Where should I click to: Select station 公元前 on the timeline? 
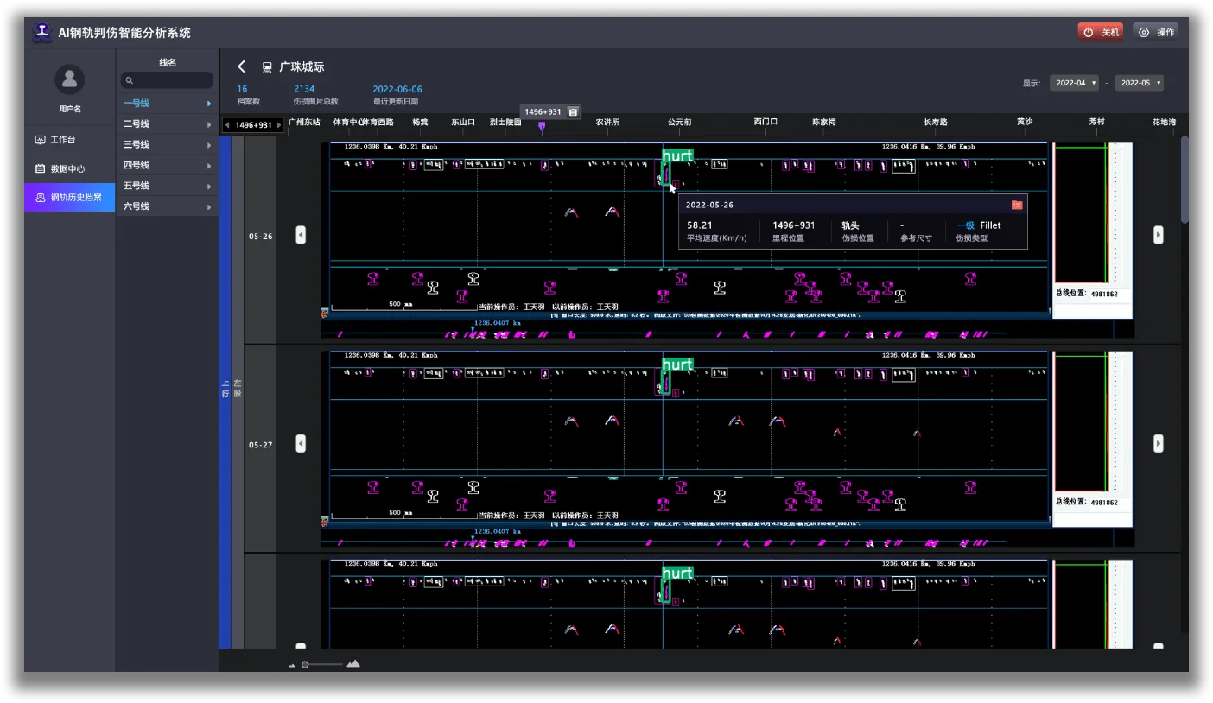click(x=680, y=123)
